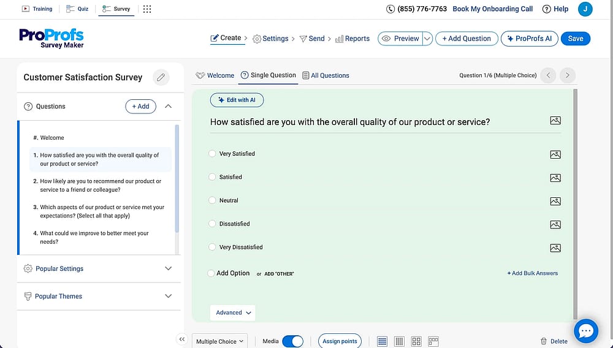Open the Preview dropdown arrow
Viewport: 613px width, 348px height.
point(427,39)
